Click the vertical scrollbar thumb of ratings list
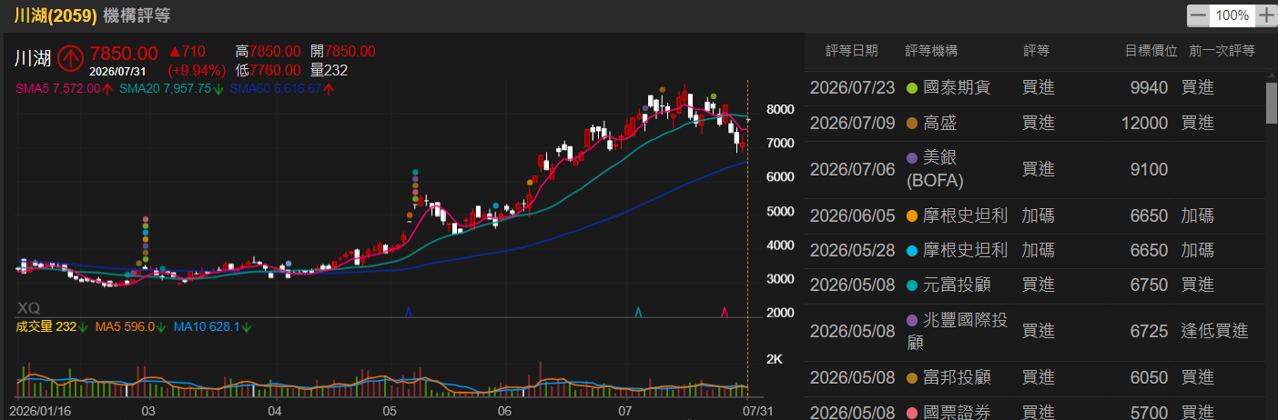The width and height of the screenshot is (1278, 420). (1272, 102)
